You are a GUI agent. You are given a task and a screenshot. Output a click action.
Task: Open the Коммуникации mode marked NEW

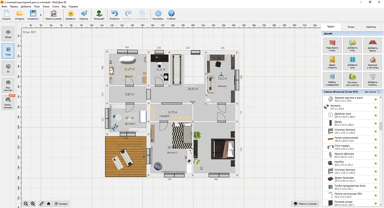point(8,103)
